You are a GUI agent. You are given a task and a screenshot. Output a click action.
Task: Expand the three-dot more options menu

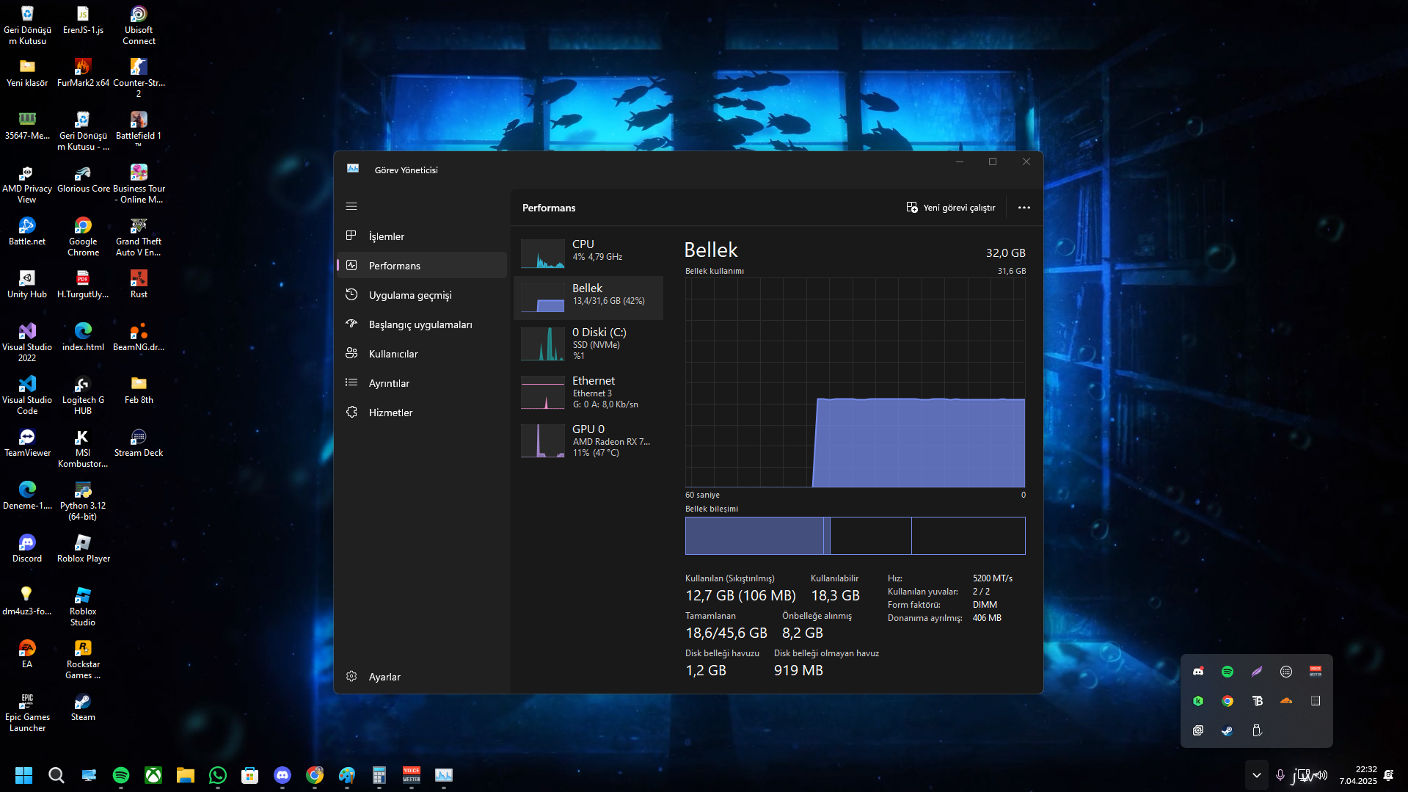(1024, 208)
